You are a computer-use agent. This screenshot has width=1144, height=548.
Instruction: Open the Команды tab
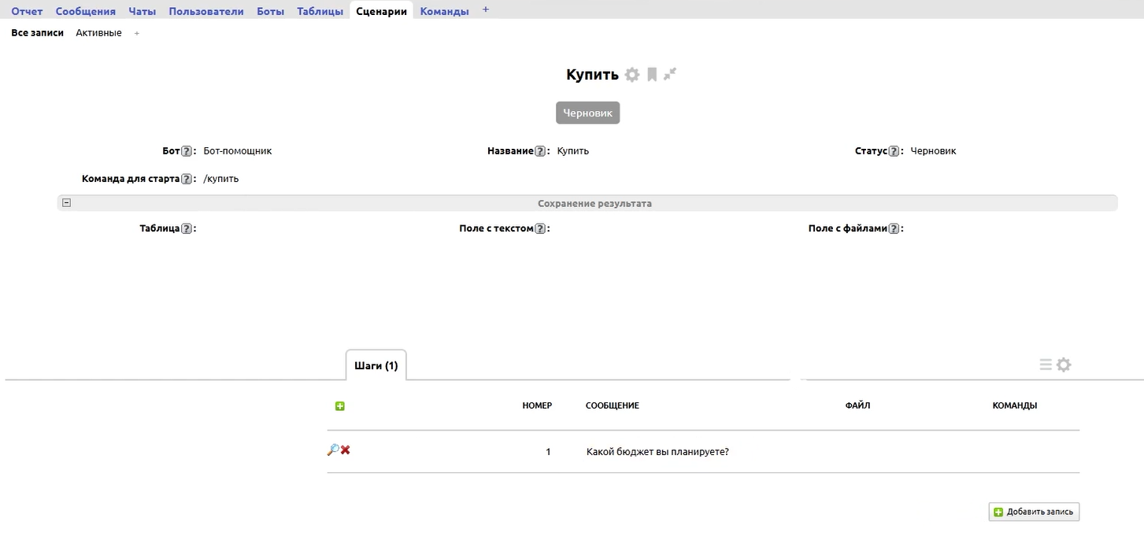click(x=445, y=11)
